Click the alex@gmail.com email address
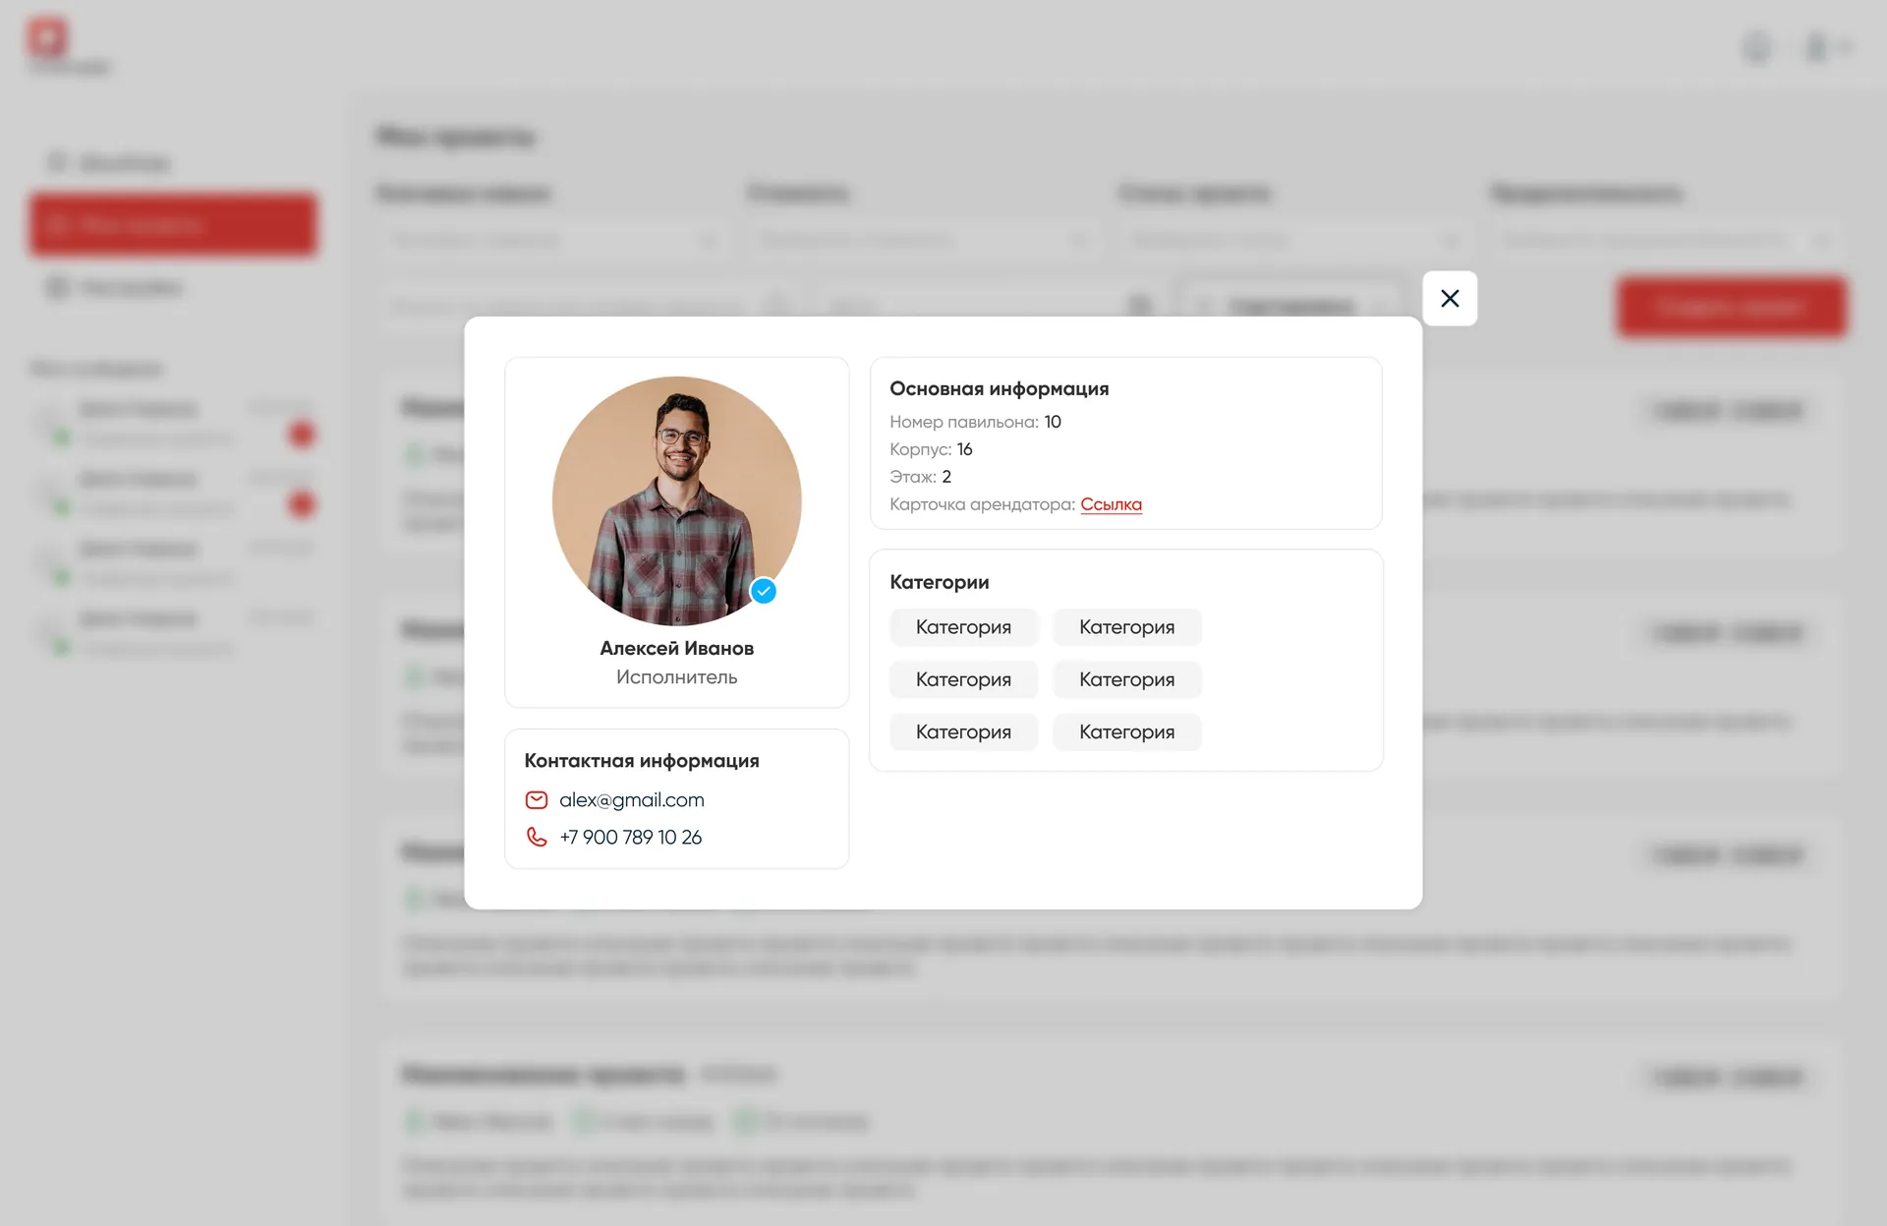 pos(632,800)
